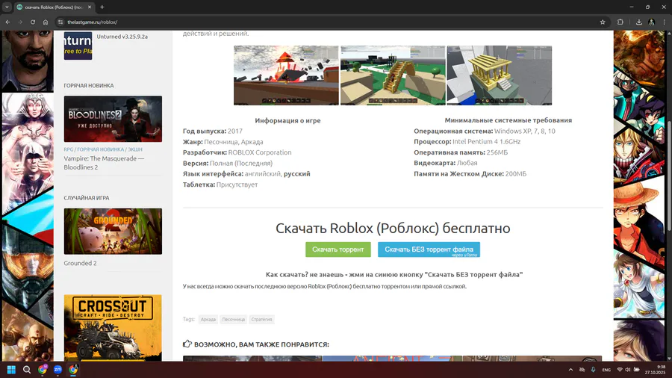This screenshot has width=672, height=378.
Task: Open the active Chrome taskbar window
Action: 73,370
